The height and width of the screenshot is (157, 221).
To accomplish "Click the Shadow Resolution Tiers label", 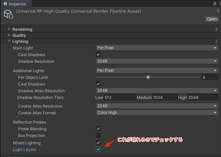I will (40, 98).
